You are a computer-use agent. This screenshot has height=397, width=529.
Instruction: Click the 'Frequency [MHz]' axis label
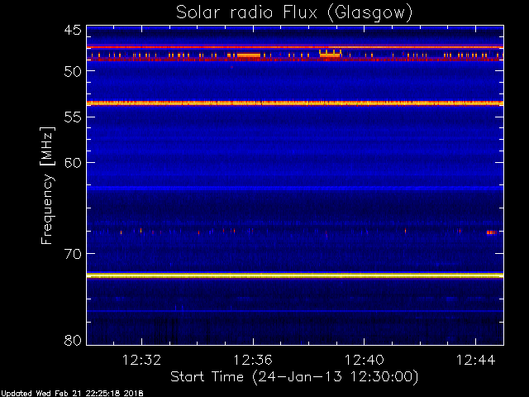coord(47,185)
